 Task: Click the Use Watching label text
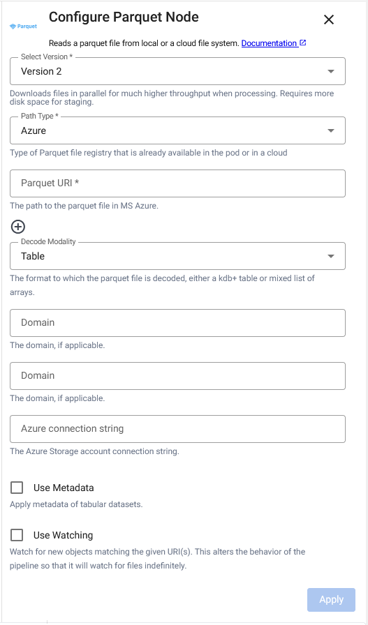[63, 535]
